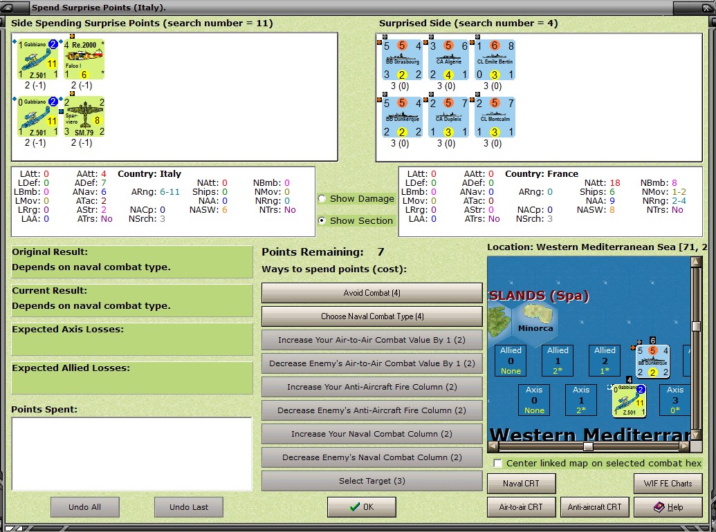Select the SM.79 Sparviero bomber counter
This screenshot has height=532, width=716.
(84, 117)
